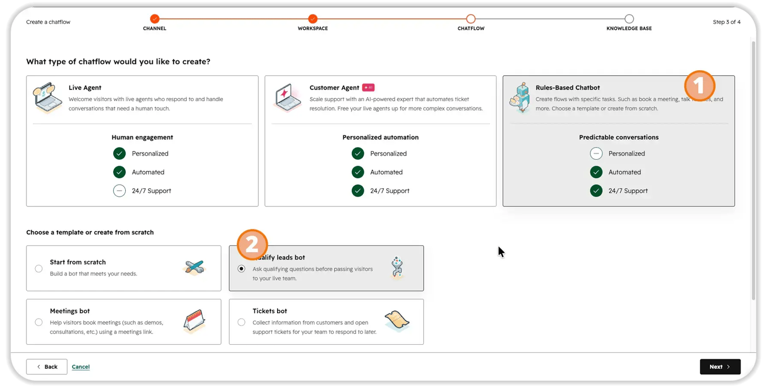The image size is (764, 388).
Task: Click the Meetings bot title text
Action: [70, 311]
